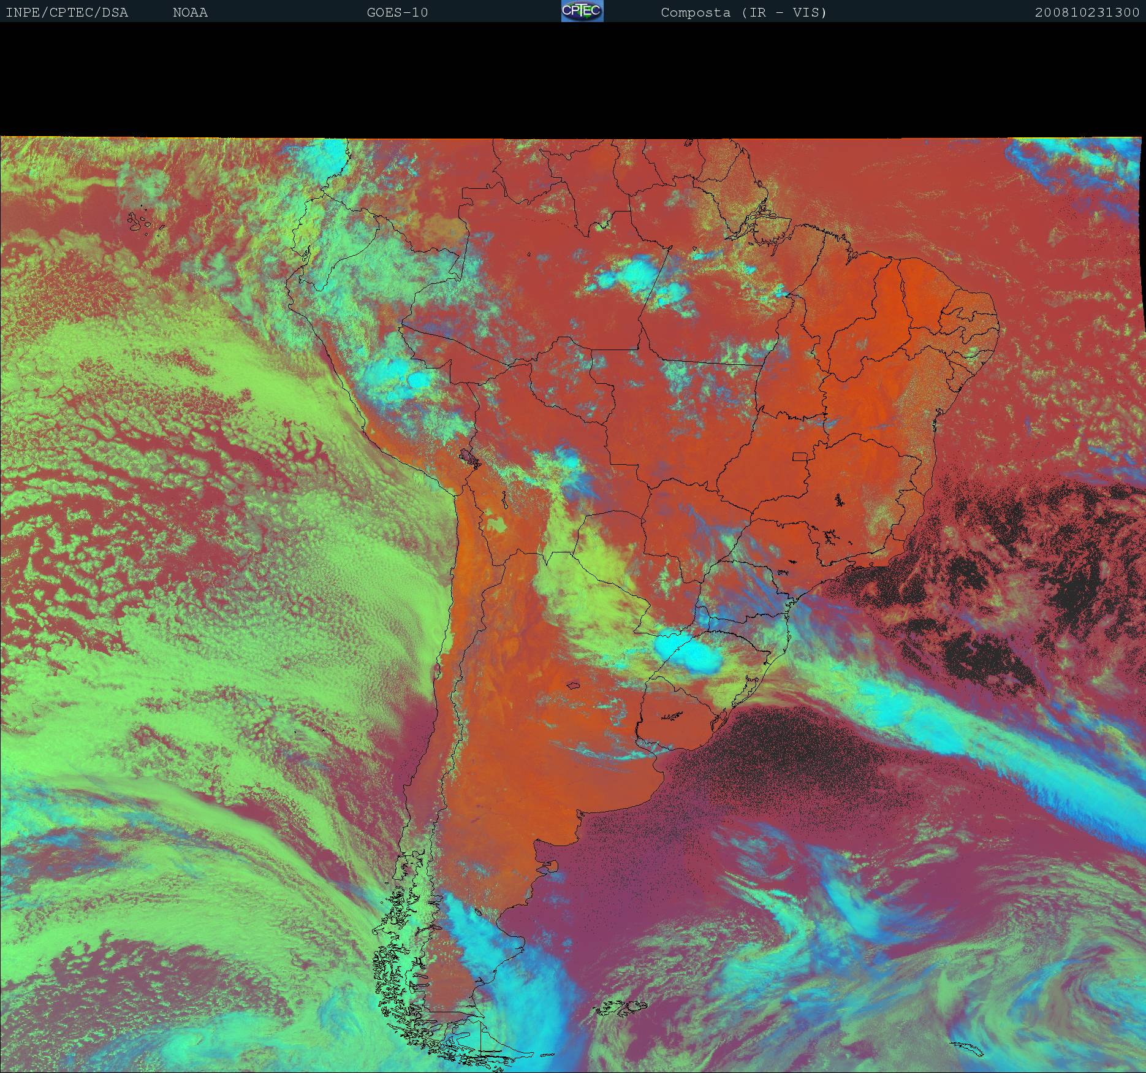Click the NOAA label in header

click(x=190, y=12)
